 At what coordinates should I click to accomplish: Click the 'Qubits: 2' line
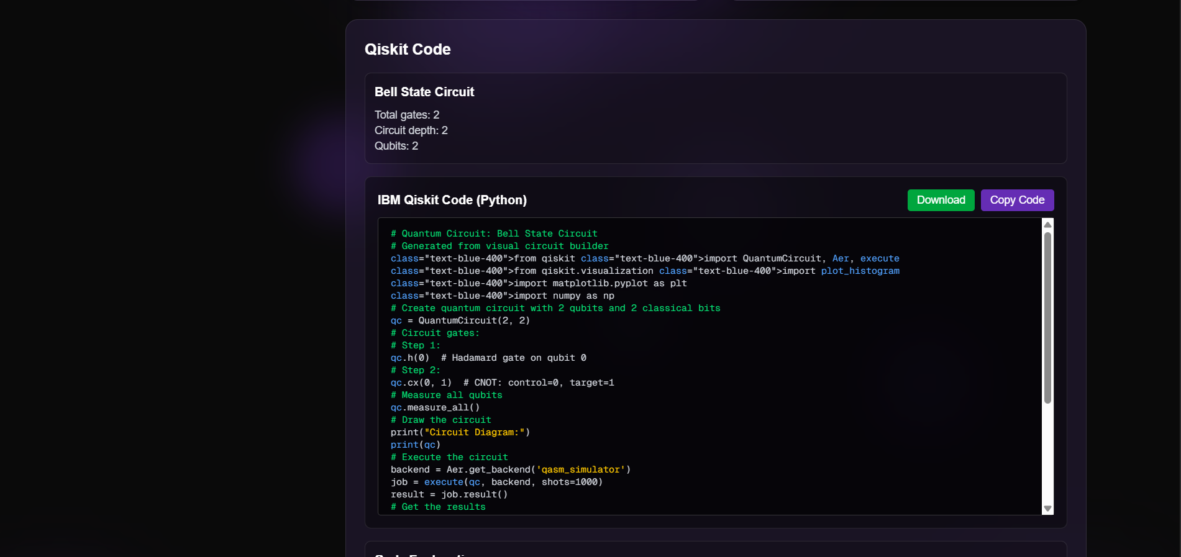click(x=396, y=146)
